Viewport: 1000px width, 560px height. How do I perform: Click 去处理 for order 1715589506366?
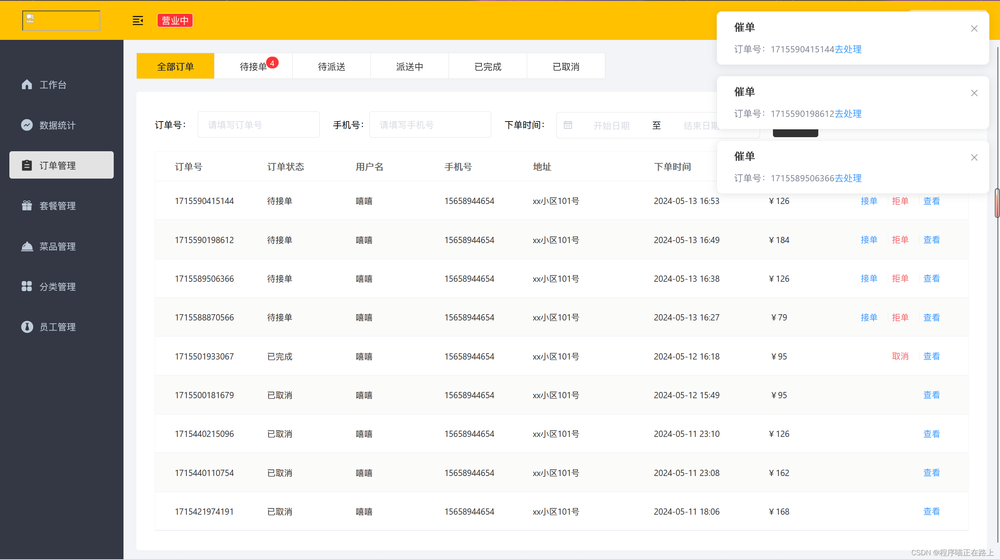pyautogui.click(x=848, y=178)
